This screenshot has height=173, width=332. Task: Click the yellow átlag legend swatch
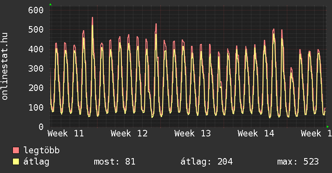point(16,162)
